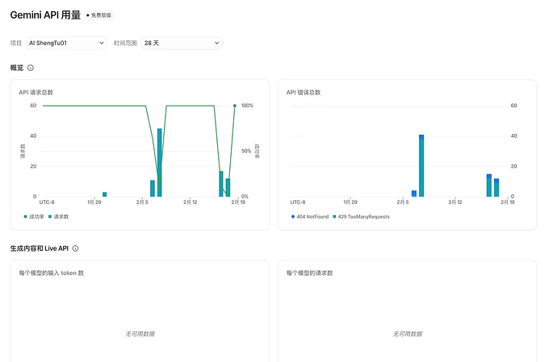Expand the 28 天 time range dropdown
This screenshot has width=557, height=362.
[x=182, y=43]
